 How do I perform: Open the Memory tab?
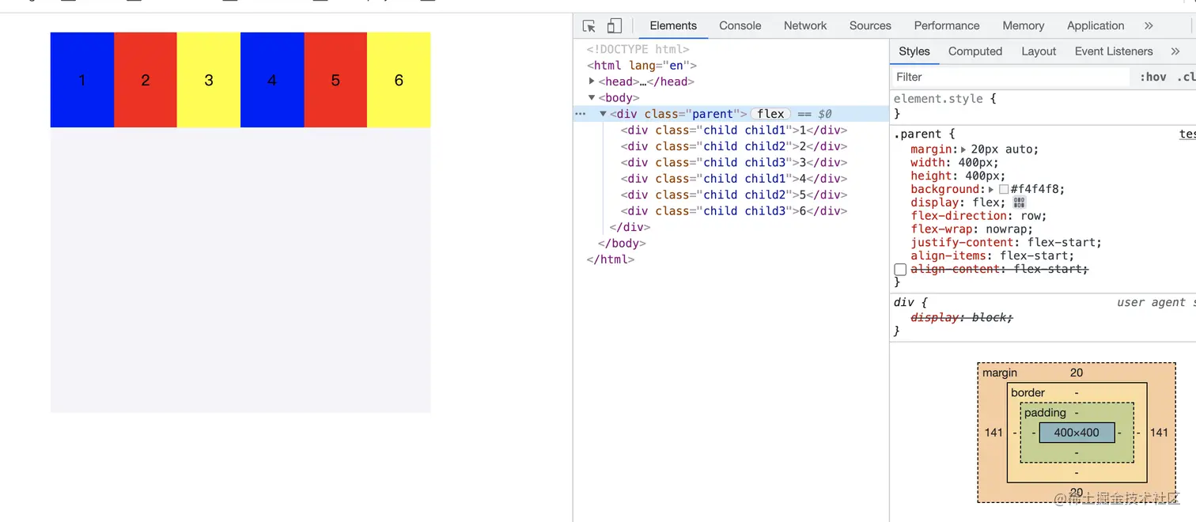pyautogui.click(x=1023, y=26)
